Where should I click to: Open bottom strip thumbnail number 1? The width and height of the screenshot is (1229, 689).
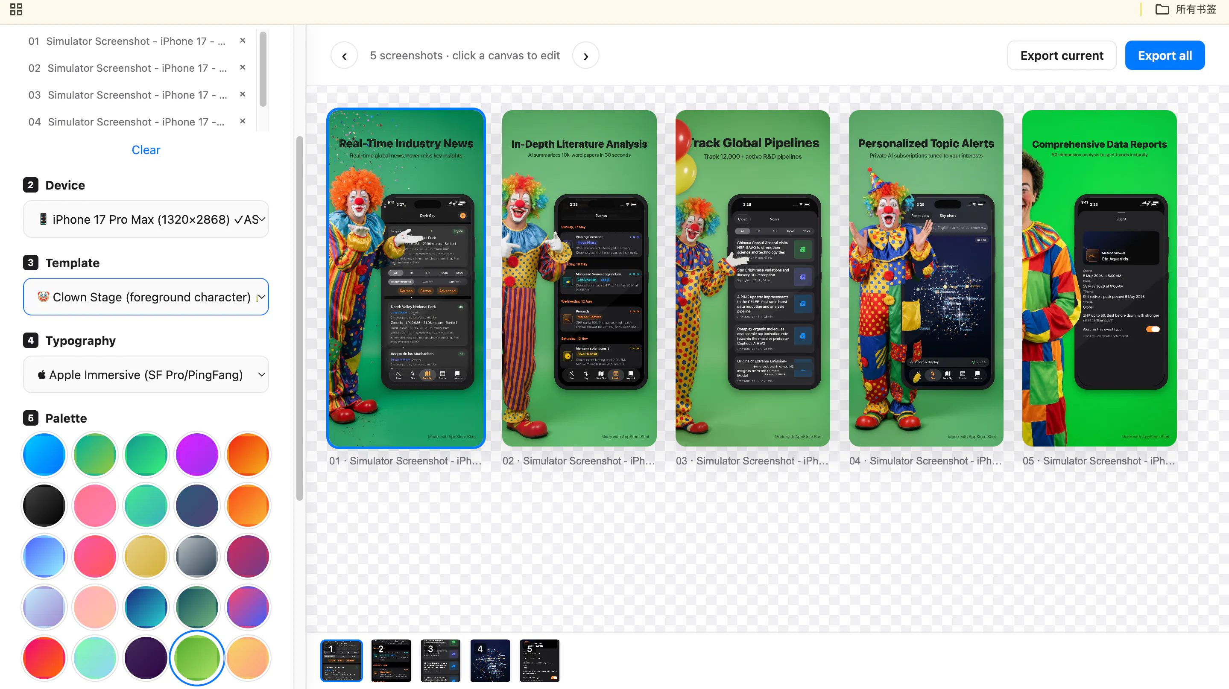point(342,661)
